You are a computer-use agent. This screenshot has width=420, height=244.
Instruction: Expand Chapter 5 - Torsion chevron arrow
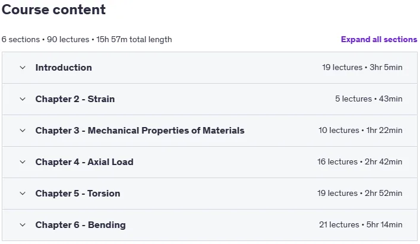23,194
